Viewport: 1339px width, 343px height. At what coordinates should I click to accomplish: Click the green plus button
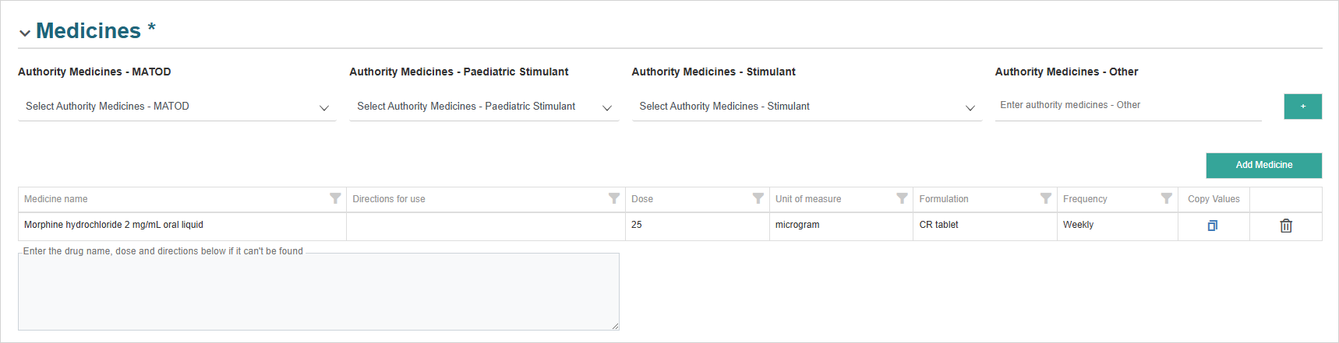click(1302, 107)
